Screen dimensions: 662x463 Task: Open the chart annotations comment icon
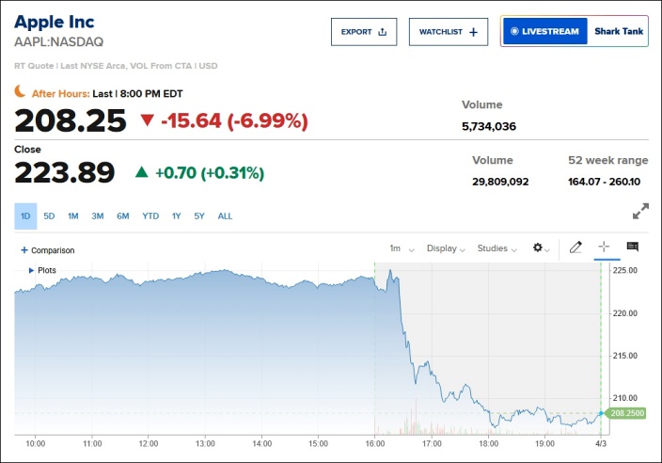tap(633, 247)
